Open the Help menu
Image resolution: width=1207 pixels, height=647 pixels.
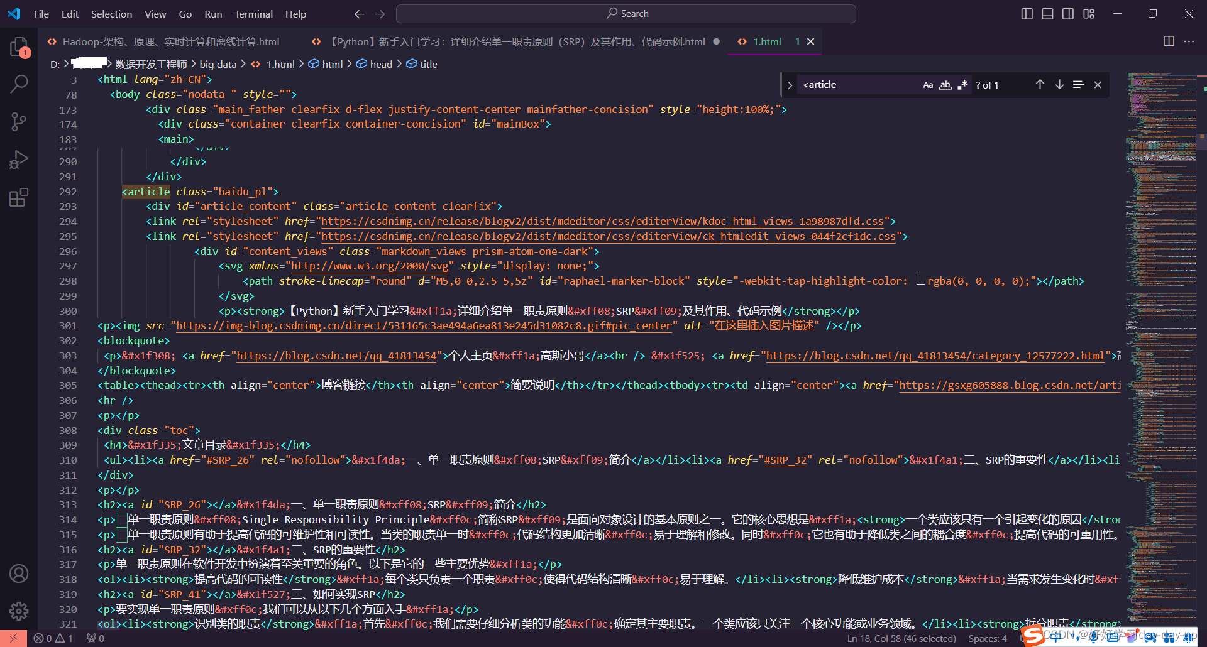[x=295, y=14]
